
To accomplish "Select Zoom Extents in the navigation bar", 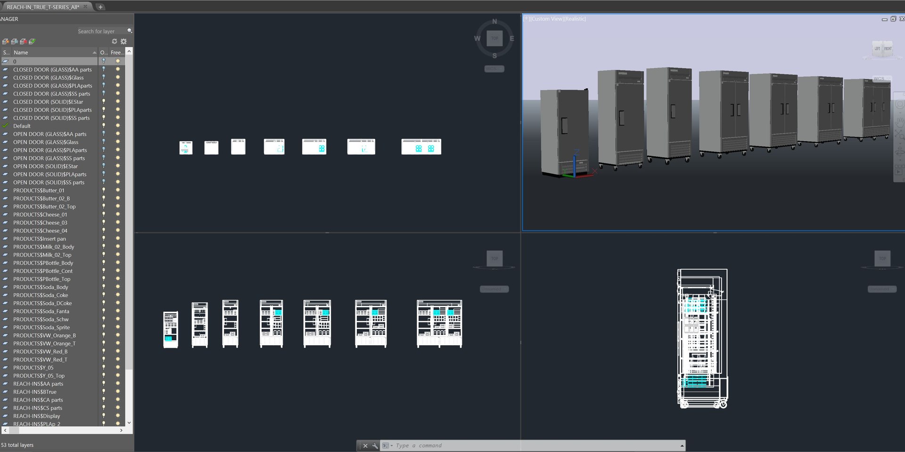I will tap(900, 135).
